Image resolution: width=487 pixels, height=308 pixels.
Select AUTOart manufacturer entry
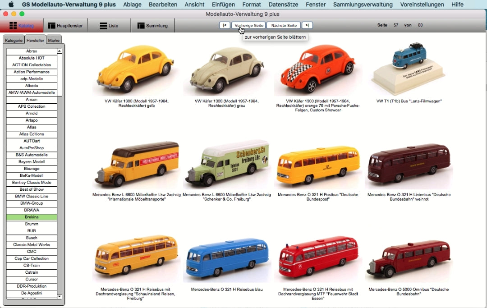32,141
